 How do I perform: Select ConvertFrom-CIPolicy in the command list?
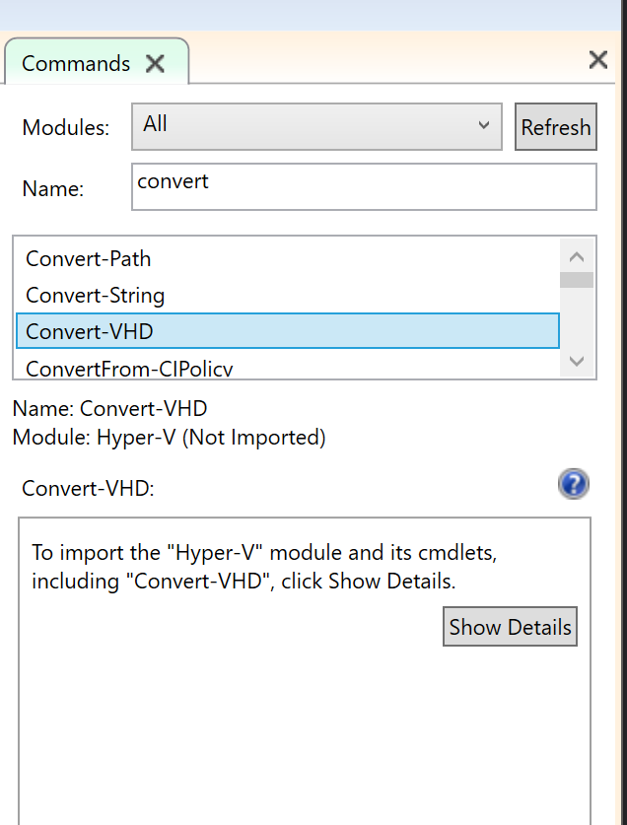click(288, 367)
